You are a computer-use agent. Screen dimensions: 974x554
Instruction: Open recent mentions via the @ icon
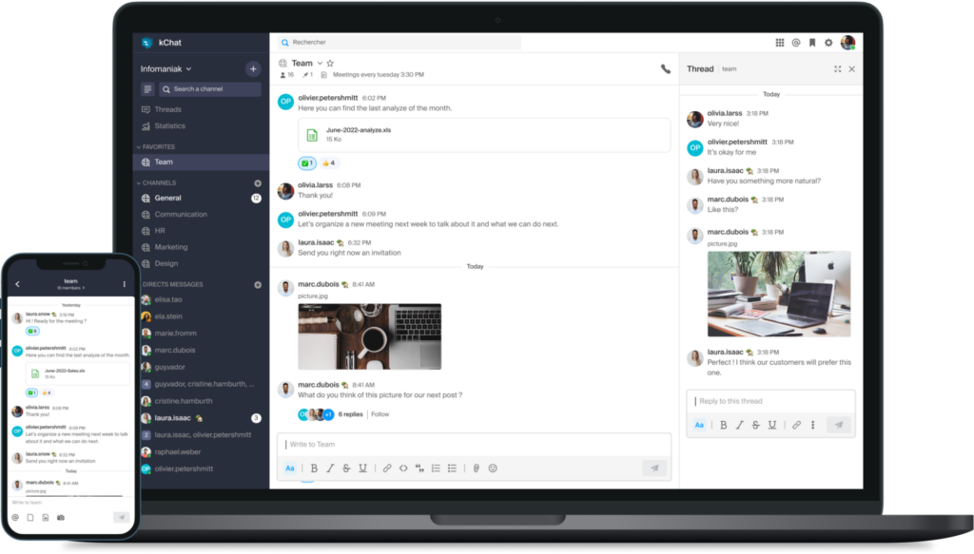(x=796, y=43)
